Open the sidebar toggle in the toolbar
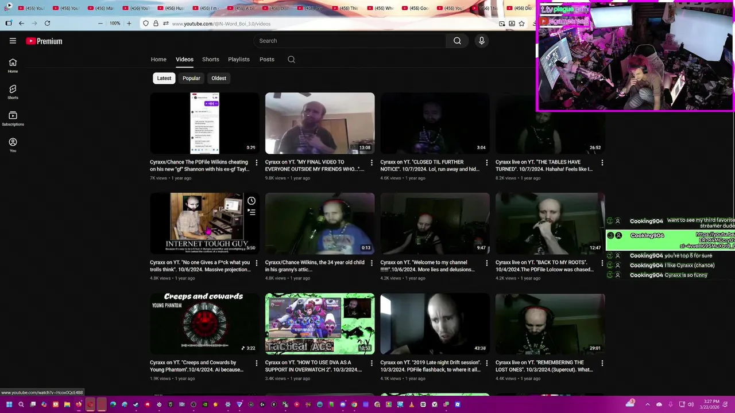This screenshot has height=413, width=735. 9,24
